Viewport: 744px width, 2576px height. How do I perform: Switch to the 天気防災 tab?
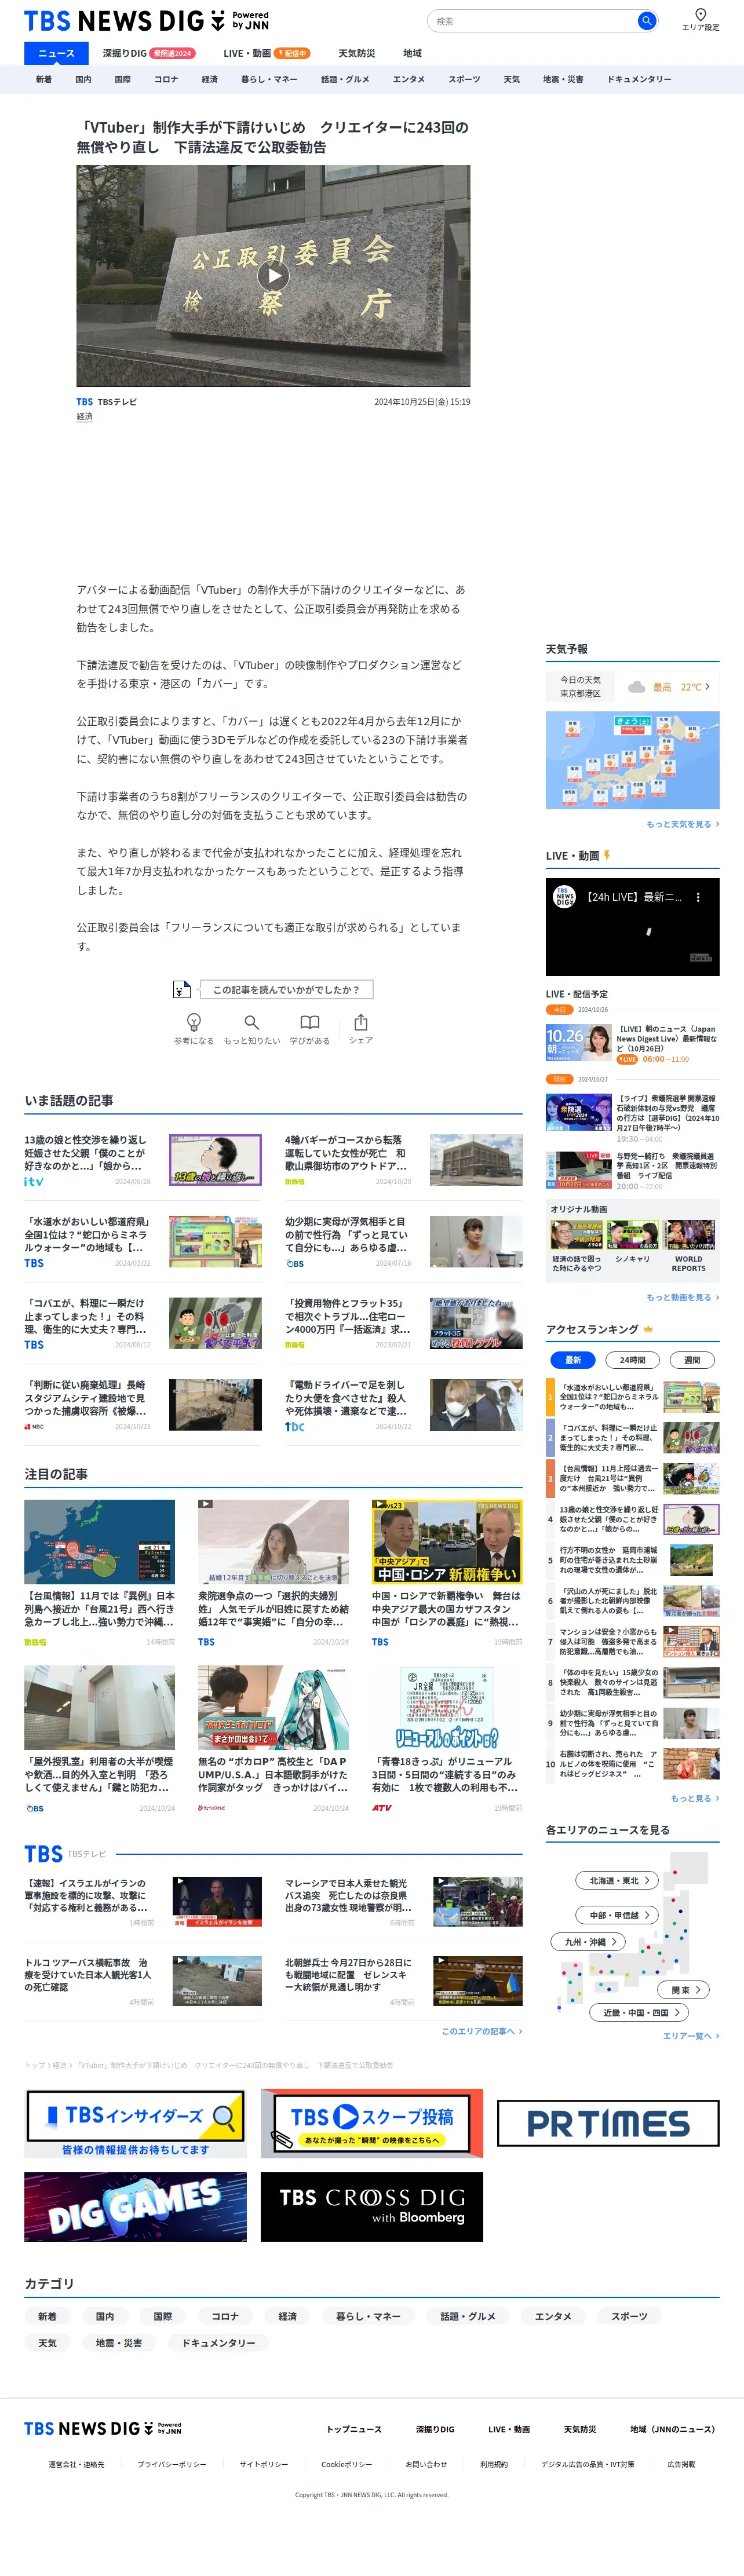[x=356, y=53]
